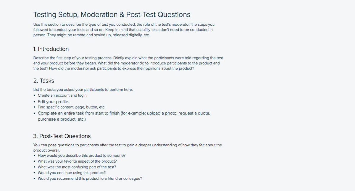Select the '2. Tasks' heading
The width and height of the screenshot is (355, 191).
point(43,81)
